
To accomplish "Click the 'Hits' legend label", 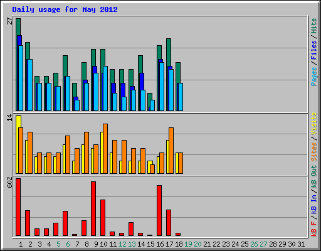I will (313, 26).
